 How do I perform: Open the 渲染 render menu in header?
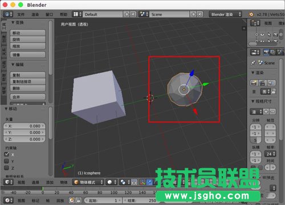[x=35, y=14]
